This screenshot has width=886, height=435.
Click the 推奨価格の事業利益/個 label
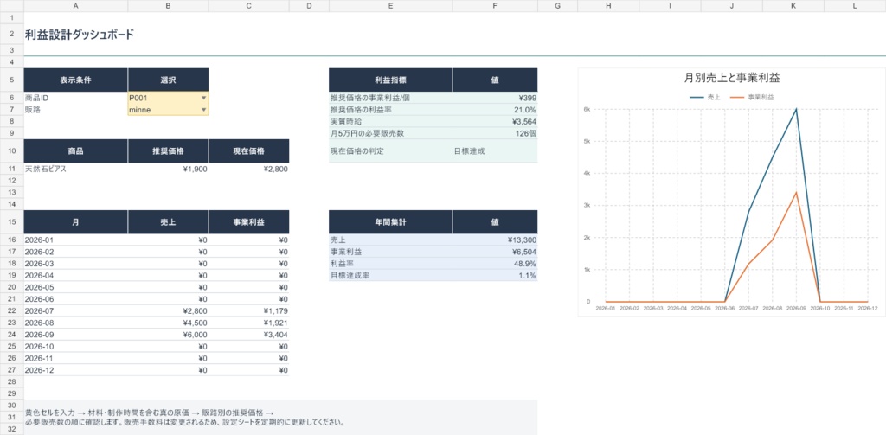pyautogui.click(x=390, y=98)
